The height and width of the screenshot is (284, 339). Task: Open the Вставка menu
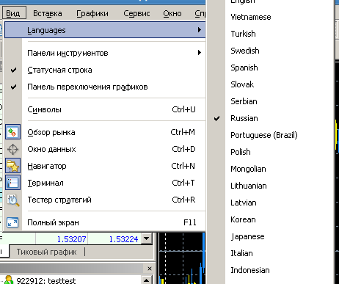(48, 13)
